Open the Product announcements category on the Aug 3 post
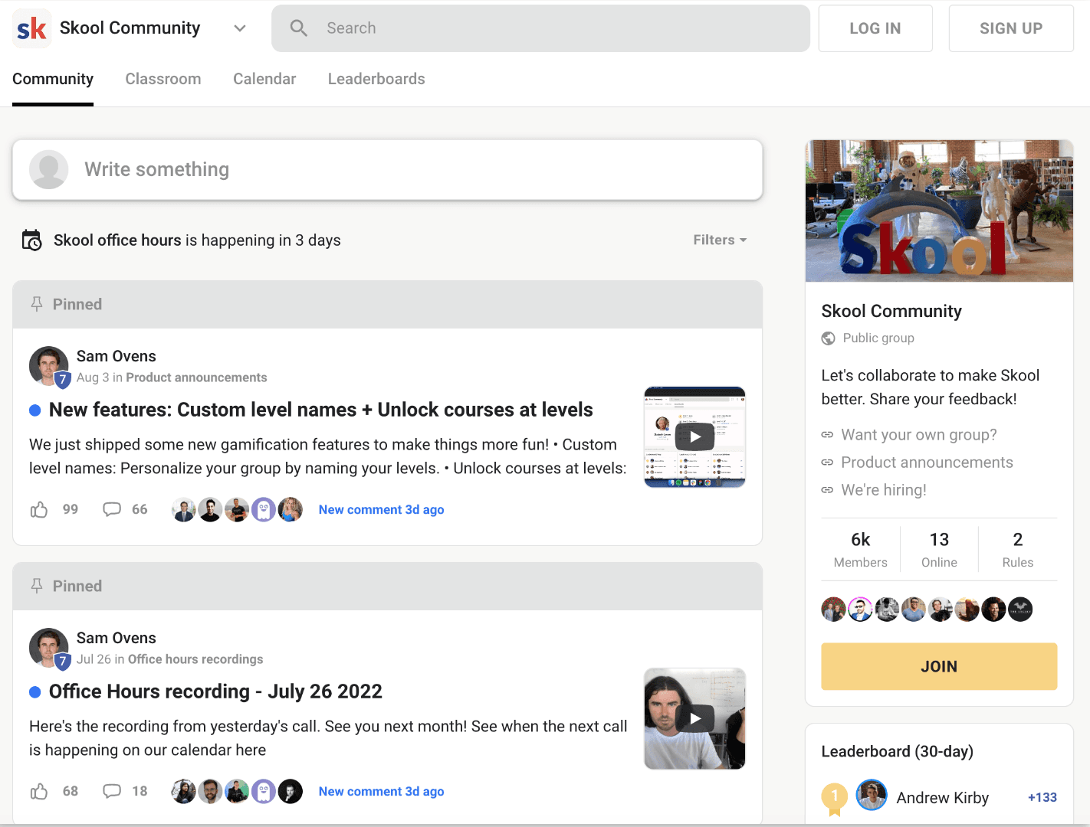Screen dimensions: 1090x827 coord(196,378)
